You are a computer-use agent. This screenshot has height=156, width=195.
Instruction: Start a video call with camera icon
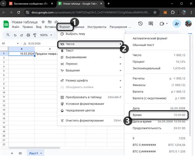tap(162, 24)
